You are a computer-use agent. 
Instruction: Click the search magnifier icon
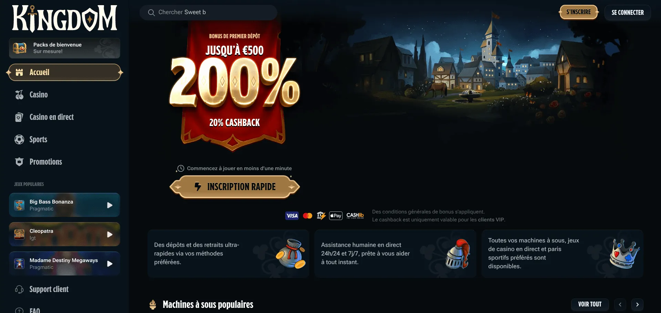coord(151,12)
